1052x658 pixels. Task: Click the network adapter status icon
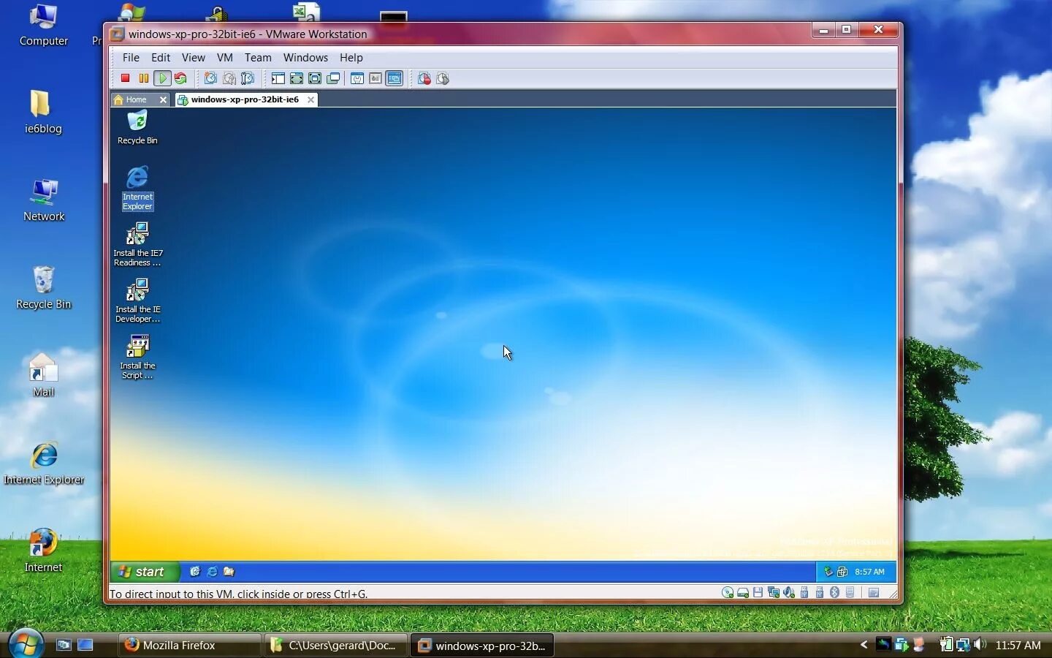tap(774, 593)
